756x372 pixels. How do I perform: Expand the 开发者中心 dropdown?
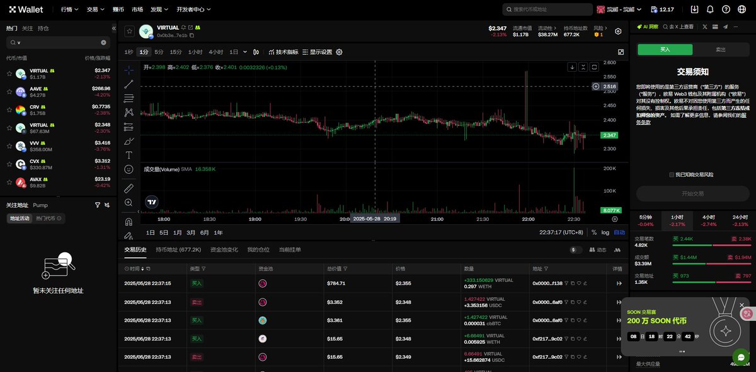coord(193,9)
